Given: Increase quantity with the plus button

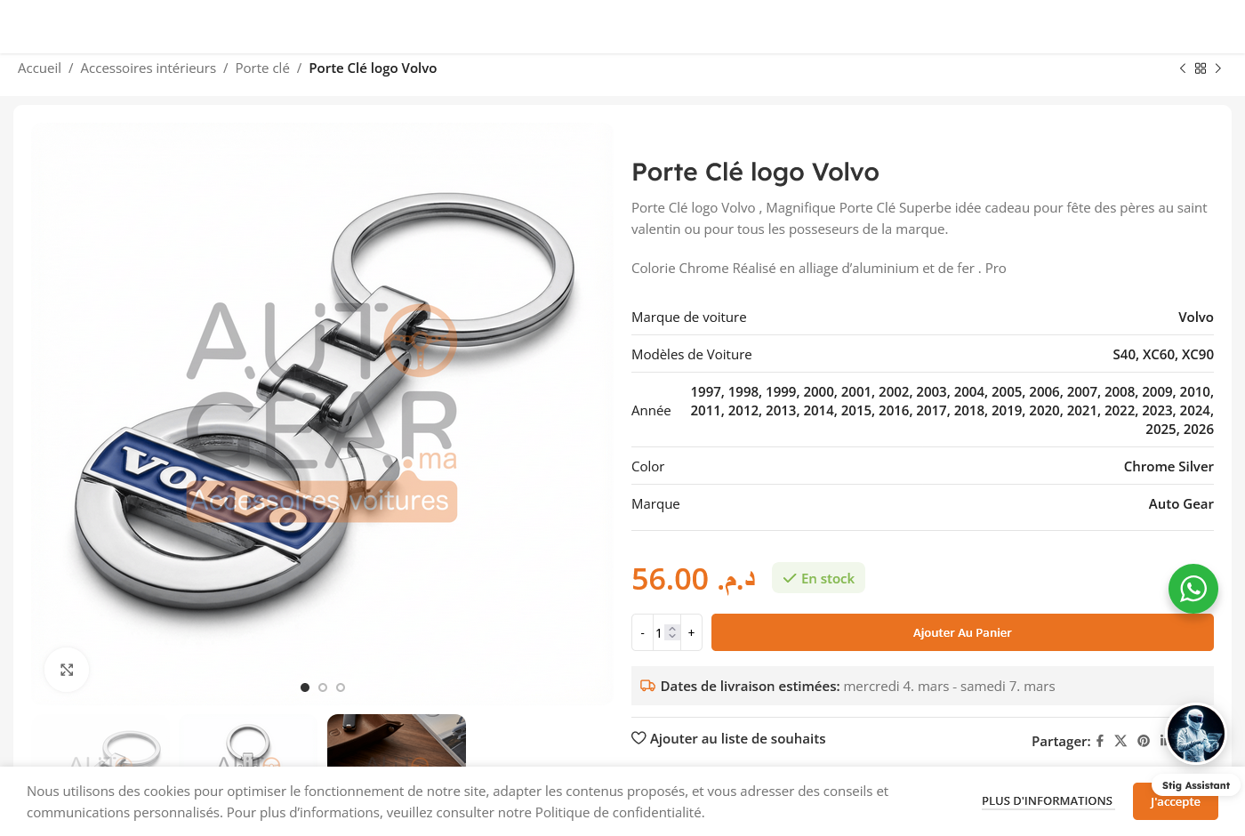Looking at the screenshot, I should click(691, 632).
